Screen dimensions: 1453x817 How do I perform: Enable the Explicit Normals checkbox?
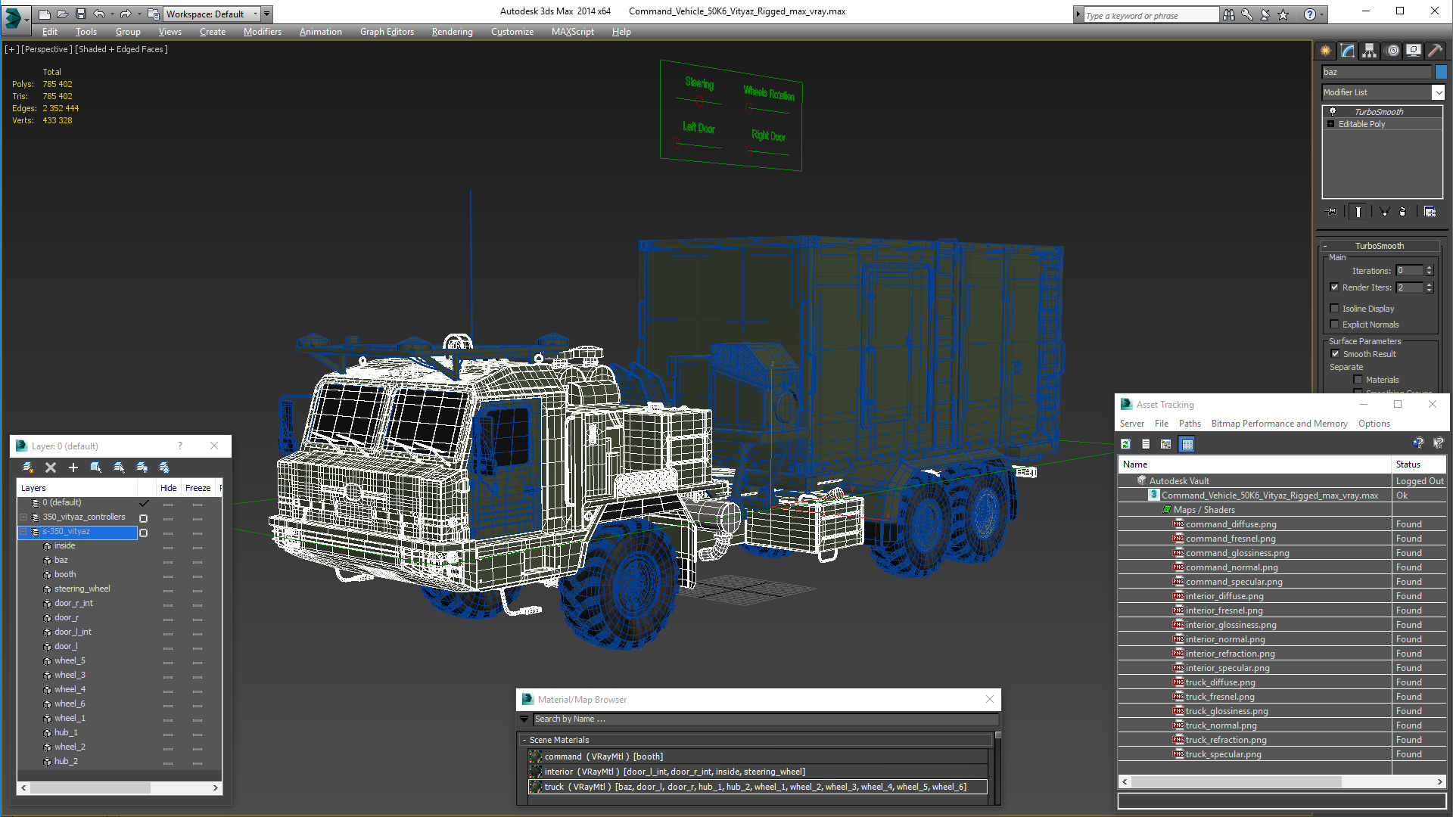[x=1335, y=324]
